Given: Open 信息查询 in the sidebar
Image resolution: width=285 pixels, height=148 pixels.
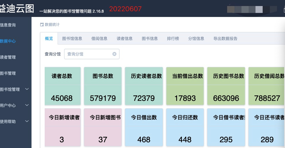Looking at the screenshot, I should pyautogui.click(x=8, y=25).
